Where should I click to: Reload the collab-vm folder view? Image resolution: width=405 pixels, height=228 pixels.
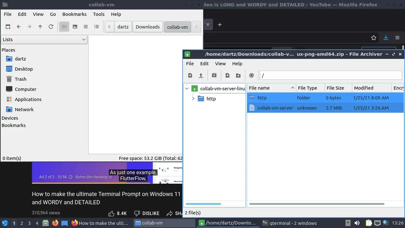coord(51,27)
